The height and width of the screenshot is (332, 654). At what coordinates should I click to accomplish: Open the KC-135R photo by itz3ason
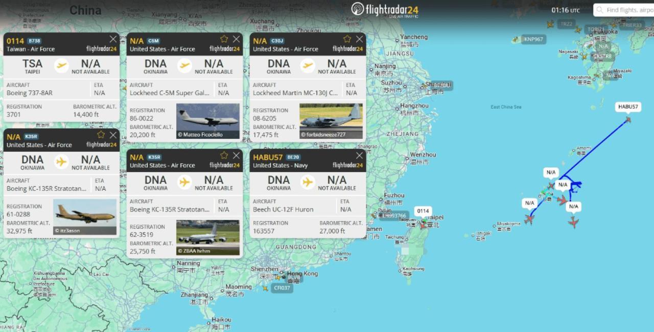85,217
